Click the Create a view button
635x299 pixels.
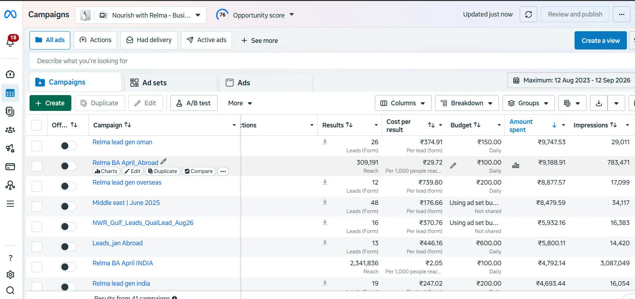coord(601,40)
